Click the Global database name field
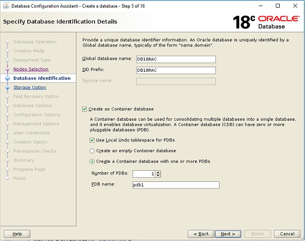 pyautogui.click(x=176, y=59)
